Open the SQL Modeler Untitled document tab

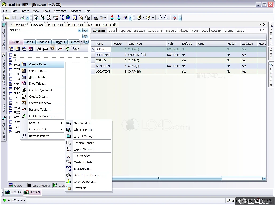[x=102, y=25]
